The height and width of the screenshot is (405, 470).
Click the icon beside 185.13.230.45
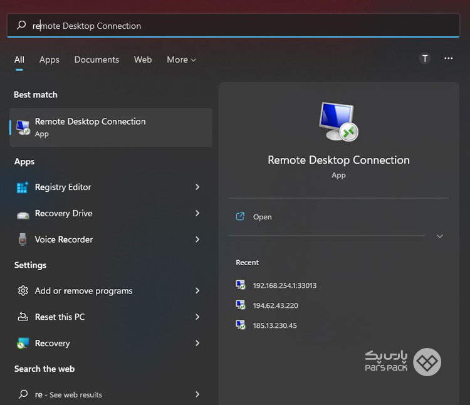pos(241,325)
